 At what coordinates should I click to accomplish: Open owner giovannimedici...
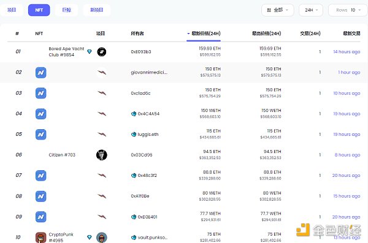pos(149,72)
